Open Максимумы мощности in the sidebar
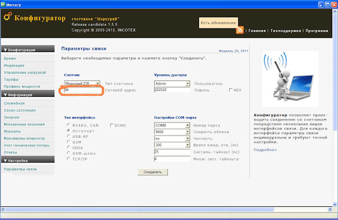Viewport: 338px width, 220px height. pos(24,138)
